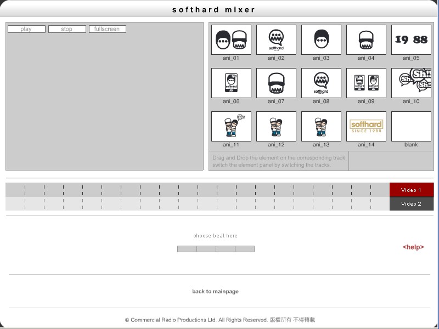Select the ani_06 card portrait element
Screen dimensions: 439x329
(231, 83)
